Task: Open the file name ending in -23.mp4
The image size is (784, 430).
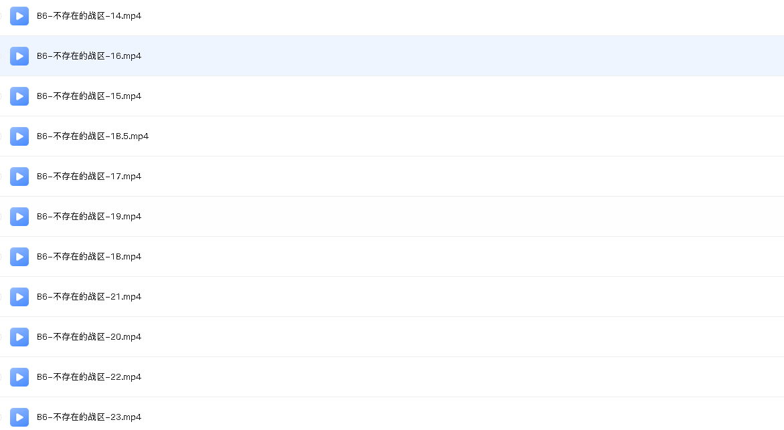Action: (x=89, y=417)
